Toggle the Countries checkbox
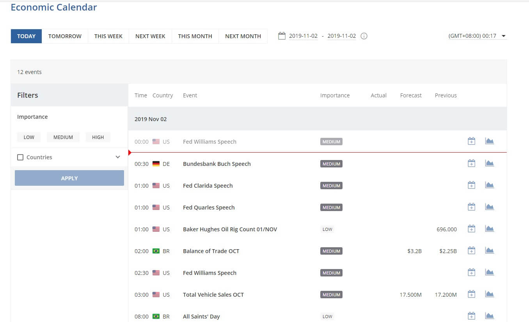Image resolution: width=529 pixels, height=322 pixels. 20,157
